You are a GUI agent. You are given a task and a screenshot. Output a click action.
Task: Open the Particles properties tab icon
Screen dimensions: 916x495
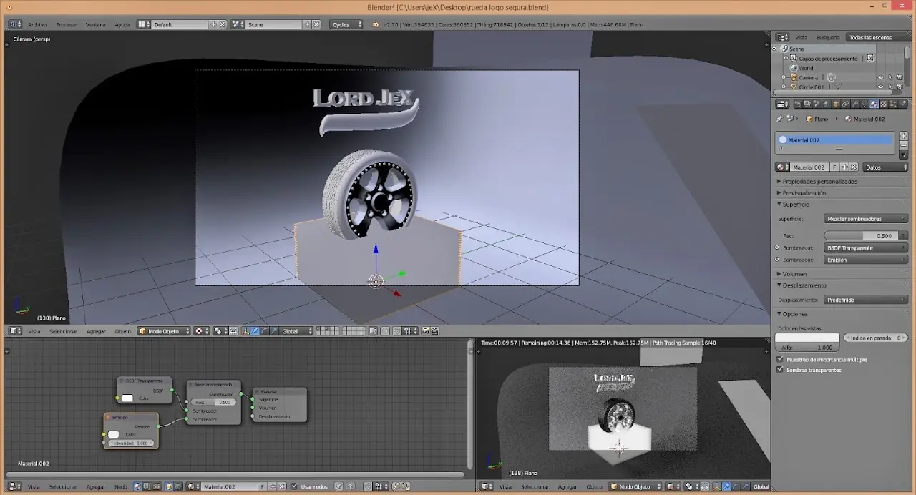[x=893, y=104]
